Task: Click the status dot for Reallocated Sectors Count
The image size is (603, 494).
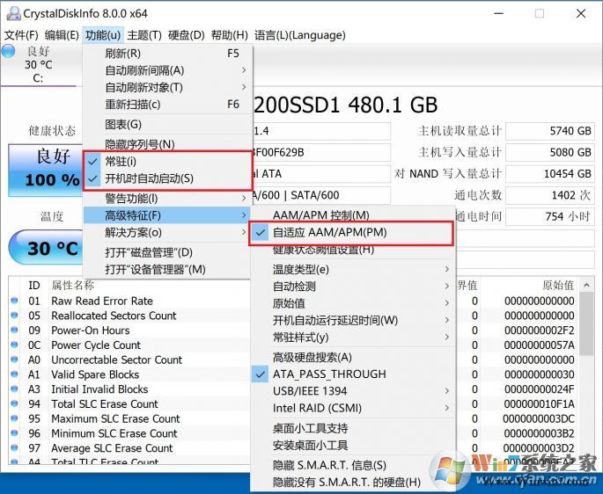Action: coord(14,316)
